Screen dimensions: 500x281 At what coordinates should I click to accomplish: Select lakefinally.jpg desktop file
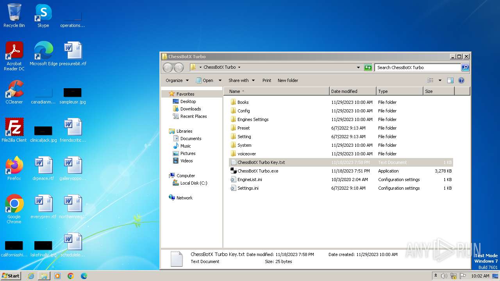43,249
